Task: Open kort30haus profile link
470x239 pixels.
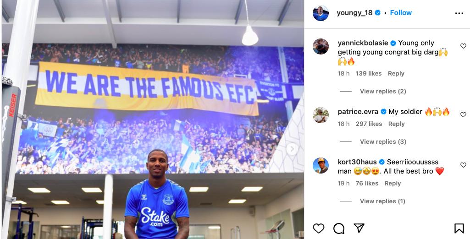Action: point(357,162)
